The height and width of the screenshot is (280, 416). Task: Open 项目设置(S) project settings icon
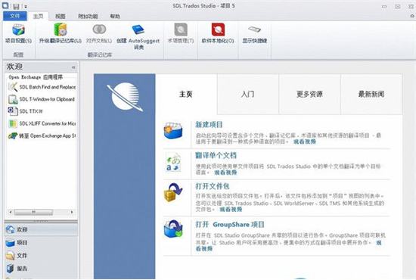pyautogui.click(x=18, y=30)
